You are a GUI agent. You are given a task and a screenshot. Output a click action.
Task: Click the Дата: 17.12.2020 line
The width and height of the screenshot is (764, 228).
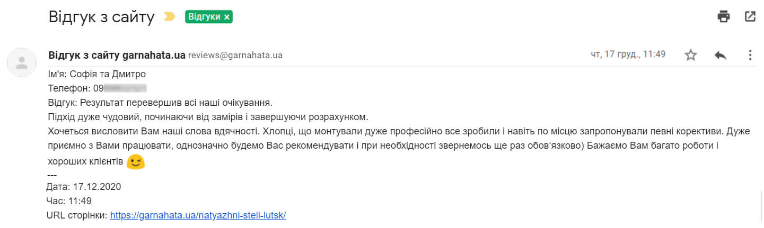pyautogui.click(x=84, y=187)
